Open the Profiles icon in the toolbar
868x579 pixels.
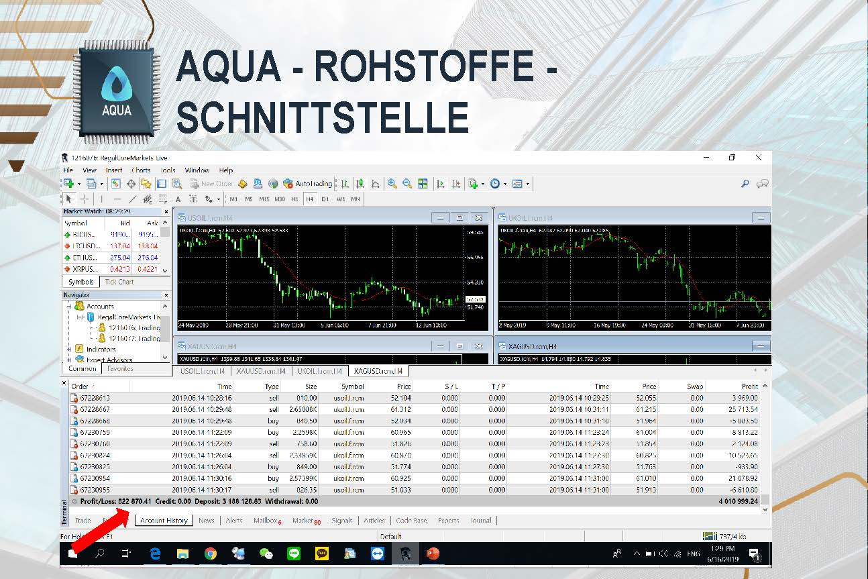(x=91, y=183)
